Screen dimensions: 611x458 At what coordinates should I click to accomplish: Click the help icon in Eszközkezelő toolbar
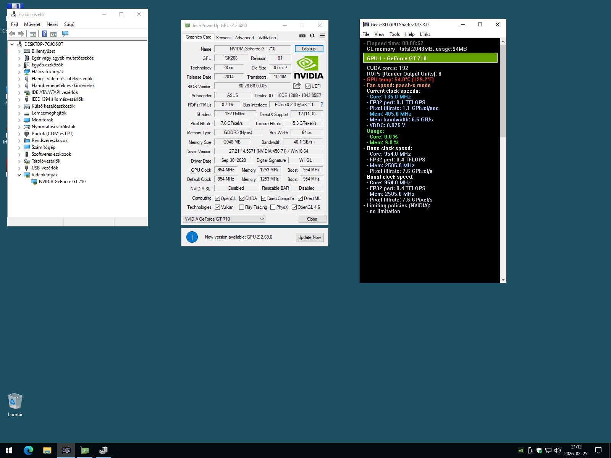pos(44,34)
